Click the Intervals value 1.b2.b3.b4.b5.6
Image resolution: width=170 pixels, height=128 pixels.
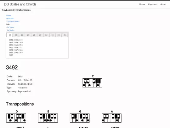(x=25, y=84)
